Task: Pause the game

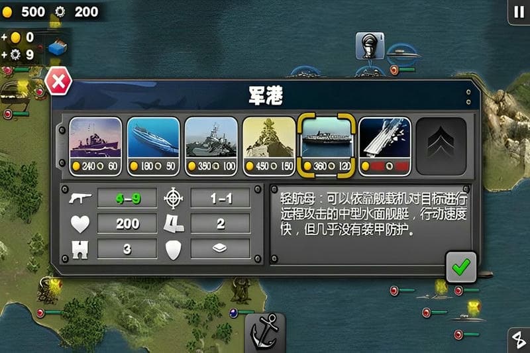Action: tap(519, 12)
